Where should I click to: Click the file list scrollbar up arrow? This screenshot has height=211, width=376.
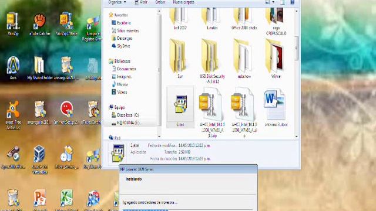[296, 11]
